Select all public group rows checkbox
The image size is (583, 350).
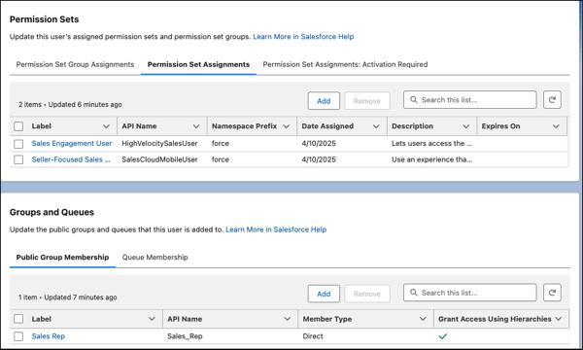tap(18, 319)
